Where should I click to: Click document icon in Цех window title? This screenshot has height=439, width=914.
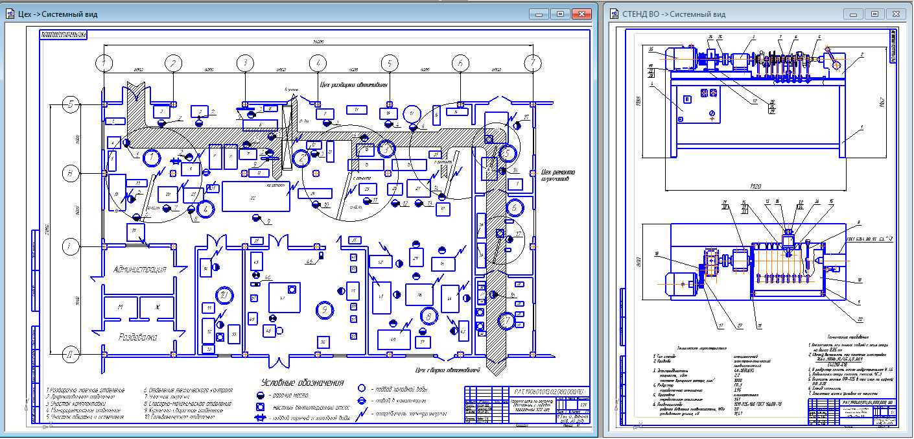click(x=10, y=14)
